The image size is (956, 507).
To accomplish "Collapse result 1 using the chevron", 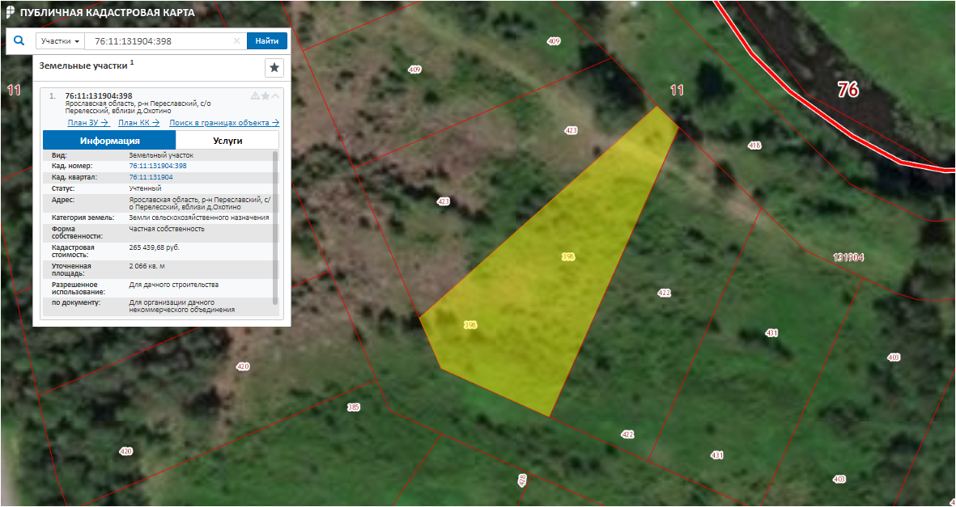I will point(275,95).
